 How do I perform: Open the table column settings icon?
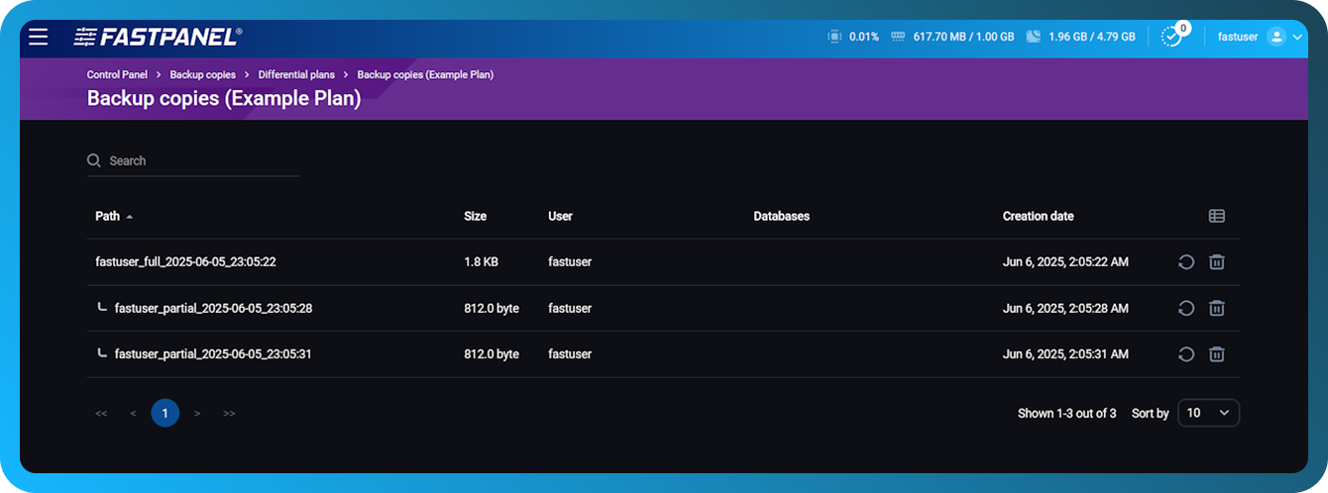coord(1217,216)
